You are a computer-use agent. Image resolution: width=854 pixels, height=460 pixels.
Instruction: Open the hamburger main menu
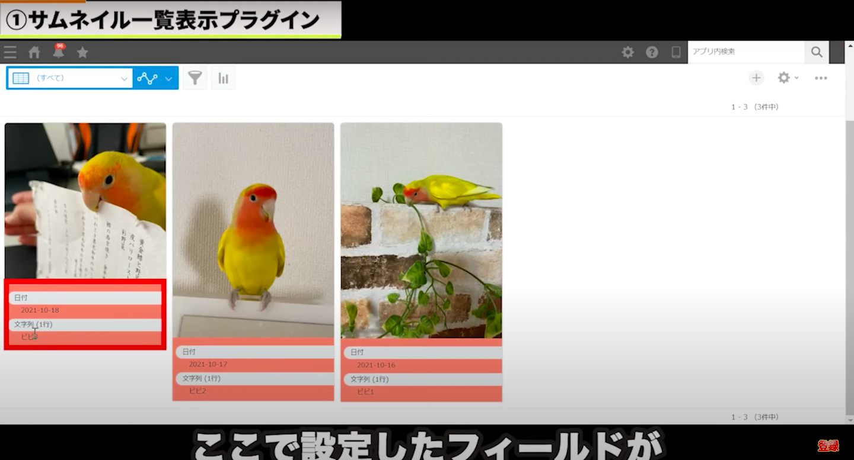(10, 53)
